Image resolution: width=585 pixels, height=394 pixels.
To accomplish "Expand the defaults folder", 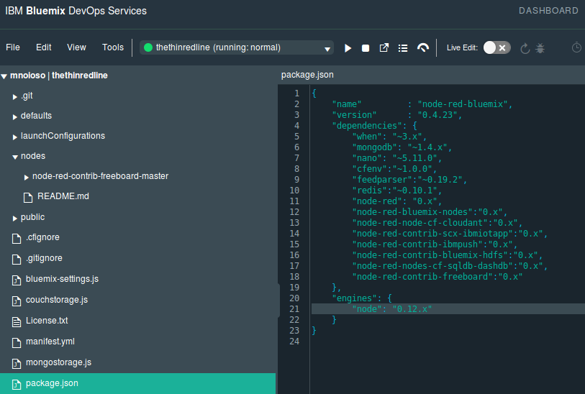I will click(x=14, y=117).
